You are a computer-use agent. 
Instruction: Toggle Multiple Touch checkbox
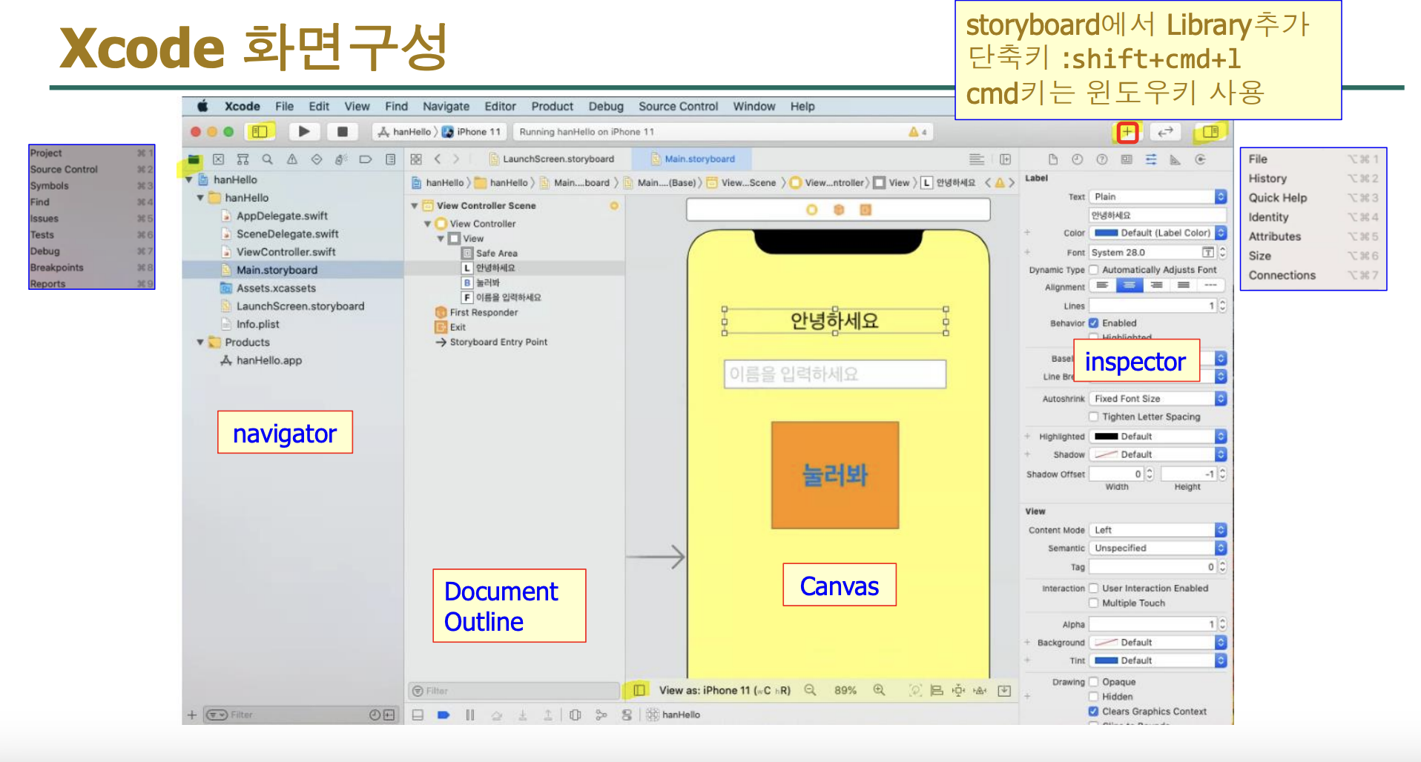point(1093,603)
